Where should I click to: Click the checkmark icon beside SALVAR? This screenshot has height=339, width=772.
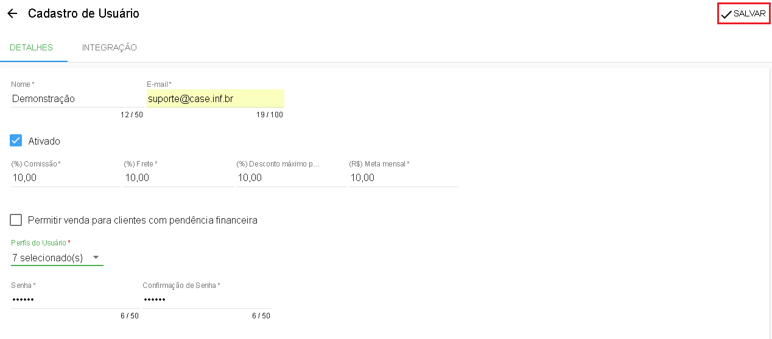coord(726,14)
